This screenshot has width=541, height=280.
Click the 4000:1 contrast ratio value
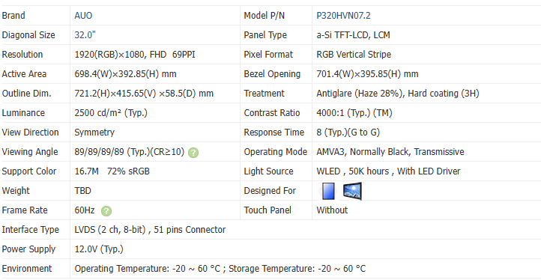click(354, 113)
